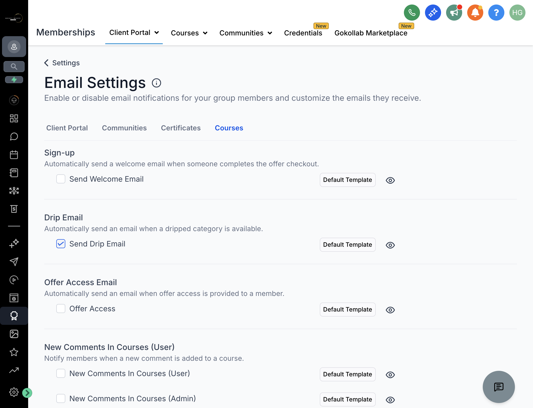
Task: Open the megaphone announcements icon
Action: tap(454, 13)
